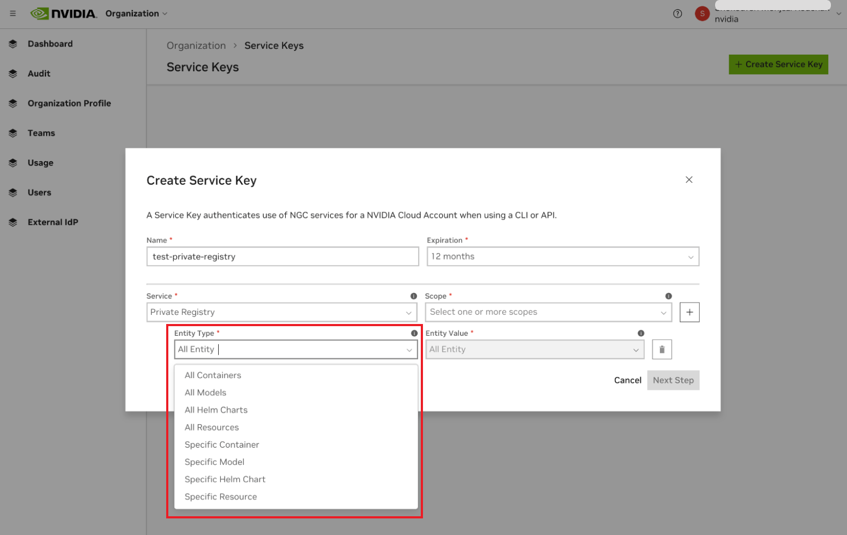Open the help question mark icon
The width and height of the screenshot is (847, 535).
(x=678, y=14)
